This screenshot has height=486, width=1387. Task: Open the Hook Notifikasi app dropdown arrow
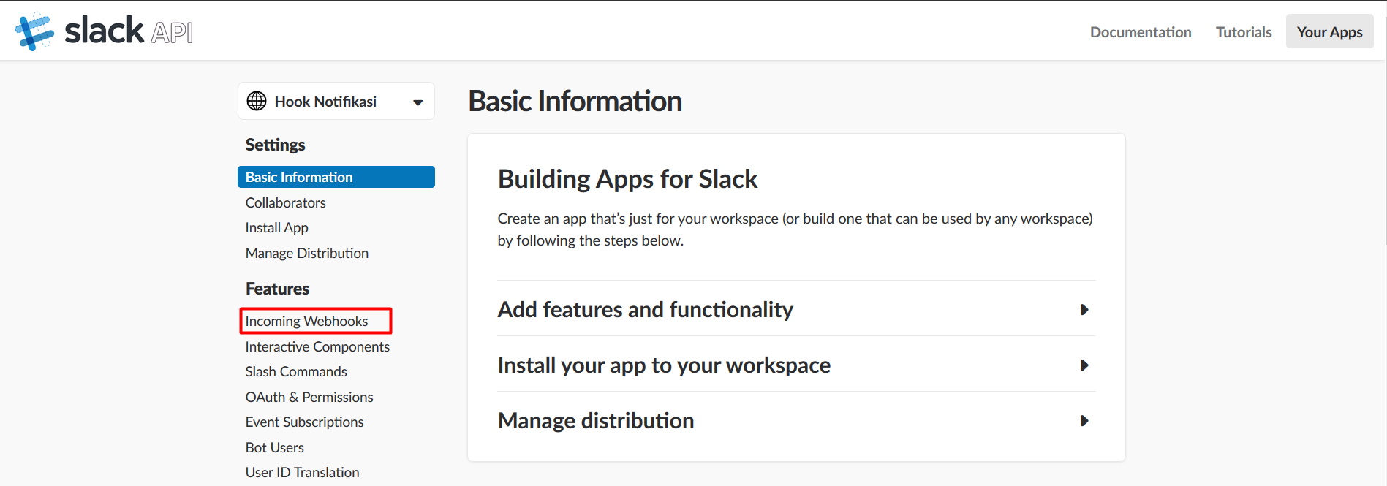point(418,102)
